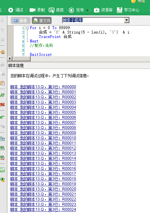This screenshot has height=213, width=150.
Task: Select debug link ending R00010
Action: point(43,138)
